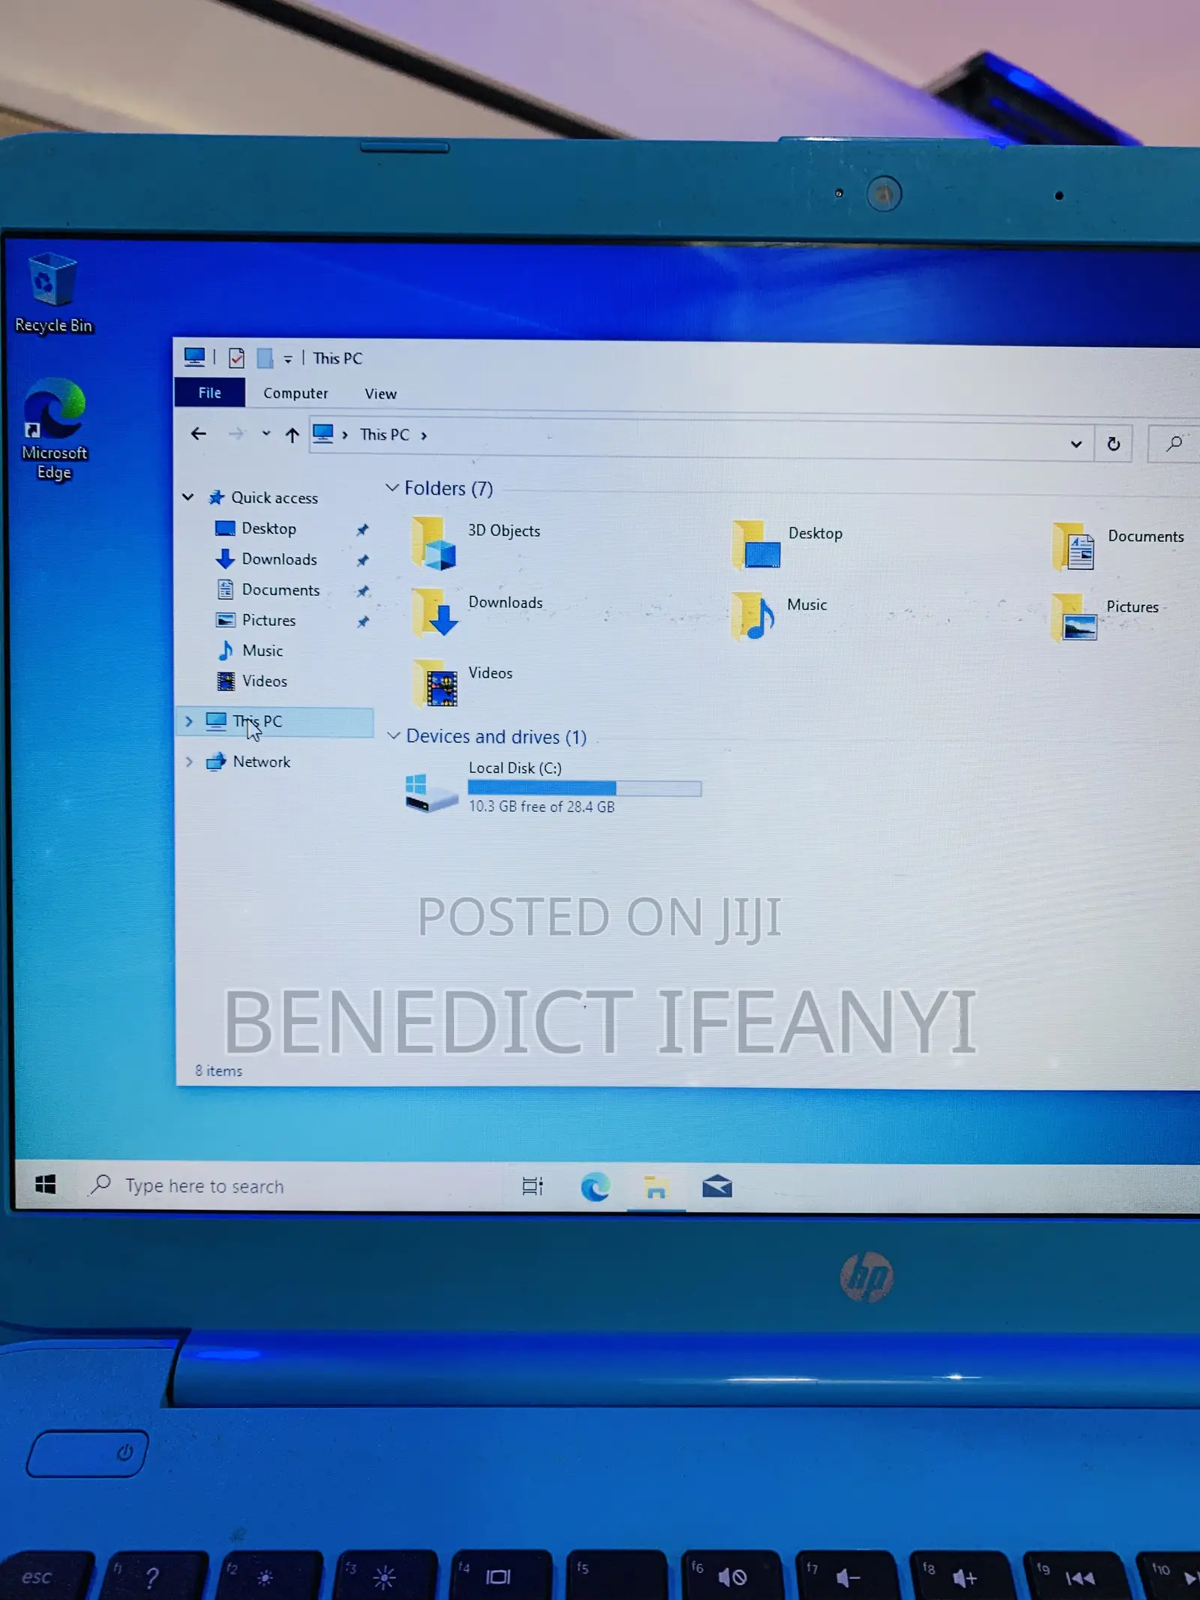Switch to the Computer ribbon tab
Image resolution: width=1200 pixels, height=1600 pixels.
pos(295,393)
